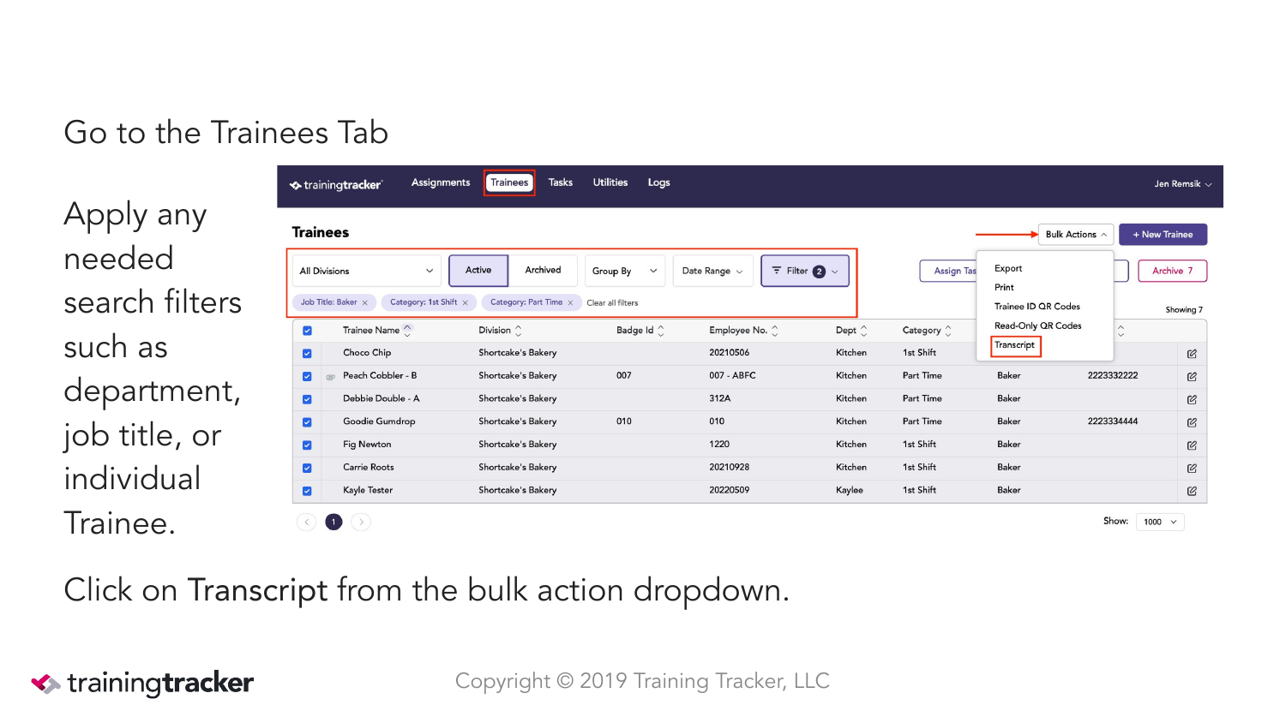Click employee number 20210928

pyautogui.click(x=730, y=468)
